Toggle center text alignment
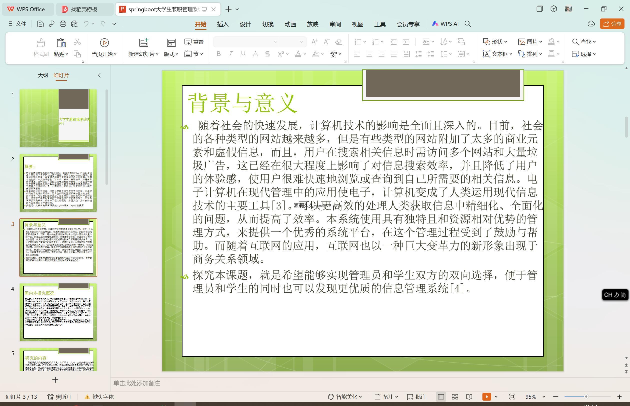 [369, 54]
